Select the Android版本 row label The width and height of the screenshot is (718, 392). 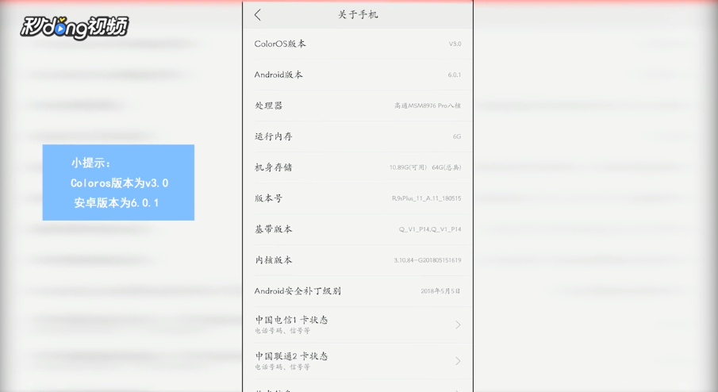click(278, 75)
